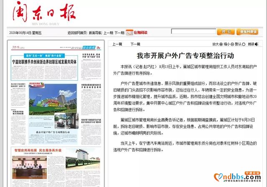The width and height of the screenshot is (267, 187).
Task: Click the truck street photo in page preview
Action: click(x=67, y=121)
